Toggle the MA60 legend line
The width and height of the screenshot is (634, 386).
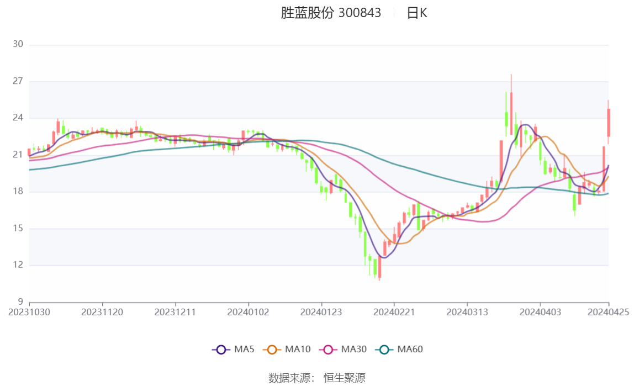(399, 349)
